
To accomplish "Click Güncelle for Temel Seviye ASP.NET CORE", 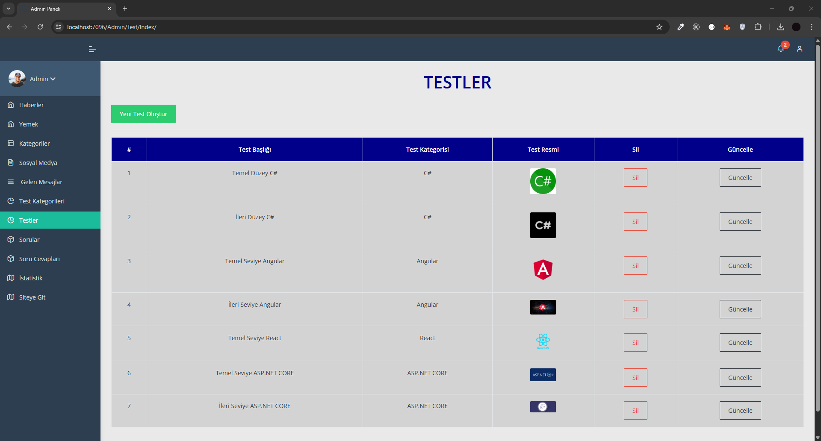I will tap(740, 377).
